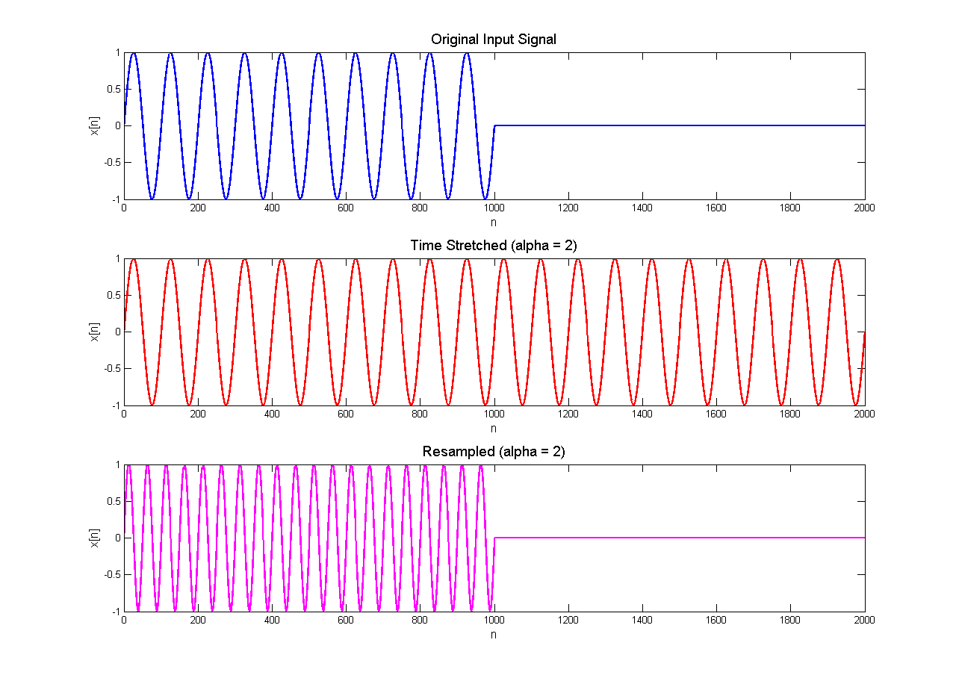Viewport: 956px width, 687px height.
Task: Select the flat blue zero line in the Original Input Signal plot
Action: click(680, 125)
